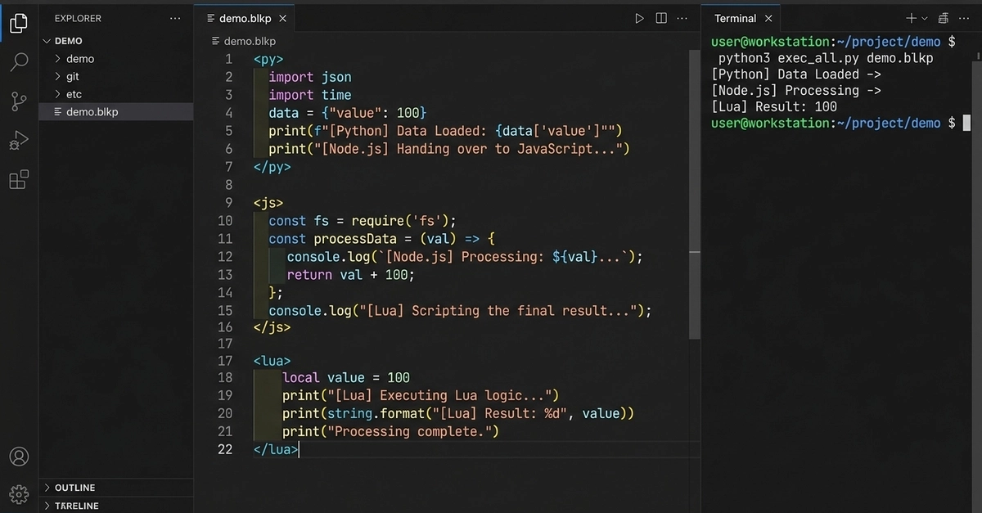Image resolution: width=982 pixels, height=513 pixels.
Task: Click the '[Node.js] Processing ->' terminal output
Action: 796,91
